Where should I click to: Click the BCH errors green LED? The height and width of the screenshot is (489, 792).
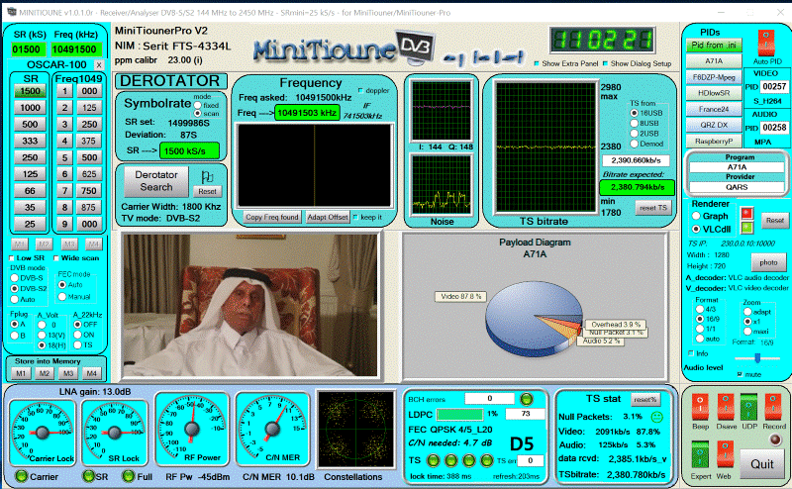pos(527,399)
